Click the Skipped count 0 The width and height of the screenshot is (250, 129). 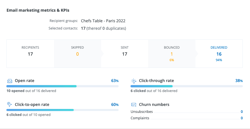tap(77, 54)
